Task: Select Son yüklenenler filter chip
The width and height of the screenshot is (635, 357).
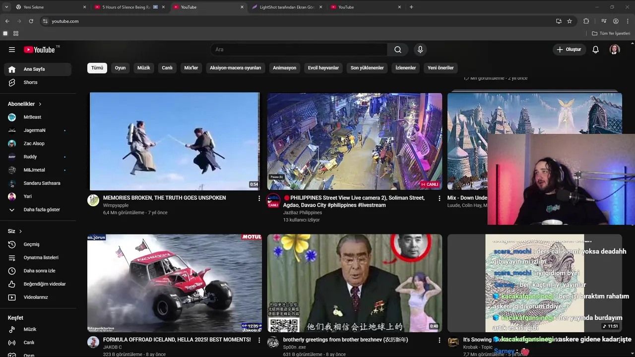Action: 367,68
